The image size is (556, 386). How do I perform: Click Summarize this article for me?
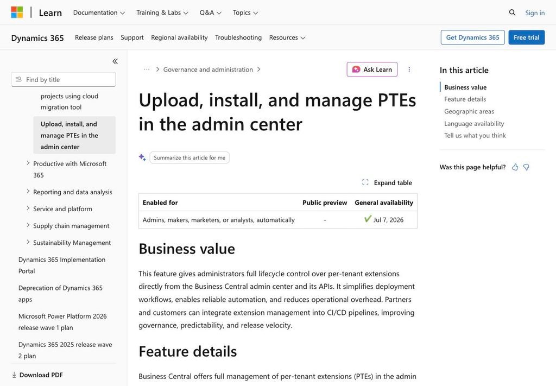tap(189, 158)
